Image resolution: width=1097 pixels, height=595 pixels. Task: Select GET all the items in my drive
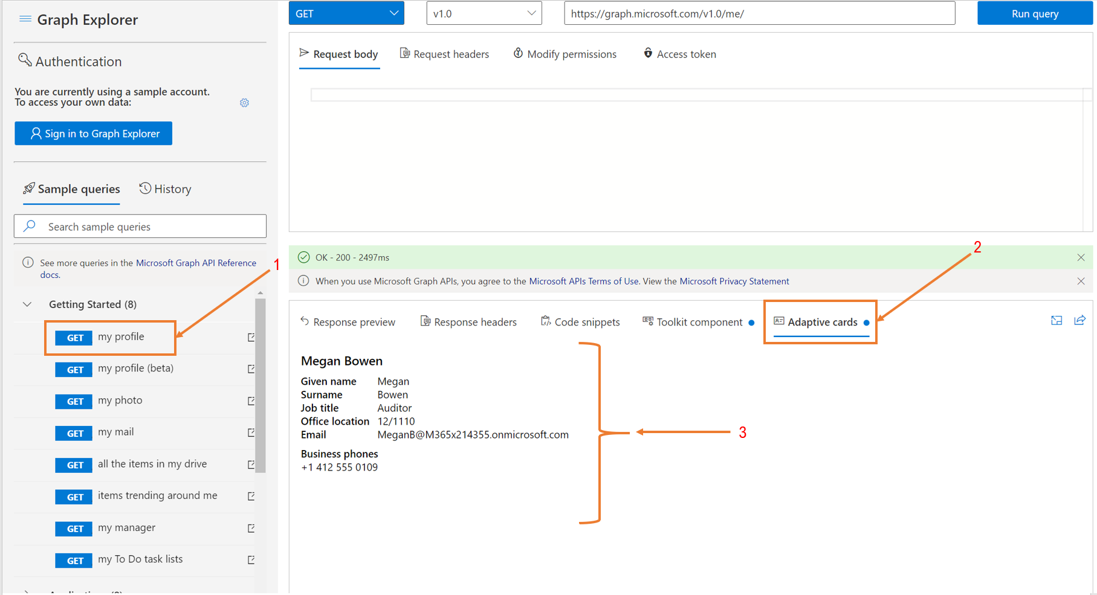click(x=131, y=465)
